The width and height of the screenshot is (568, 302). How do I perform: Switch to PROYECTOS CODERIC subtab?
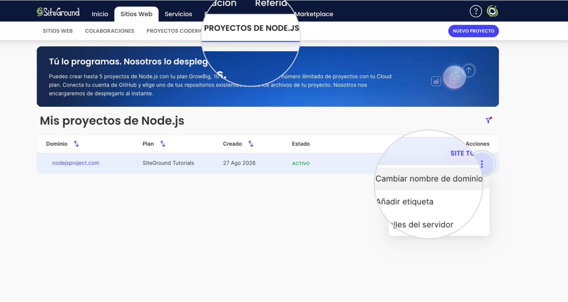(174, 31)
